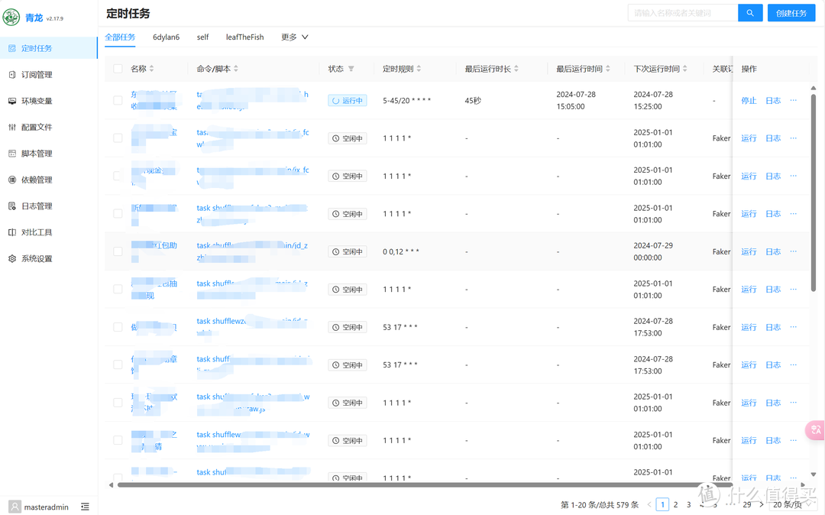Open the 状态 column filter
The height and width of the screenshot is (515, 825).
click(x=351, y=68)
